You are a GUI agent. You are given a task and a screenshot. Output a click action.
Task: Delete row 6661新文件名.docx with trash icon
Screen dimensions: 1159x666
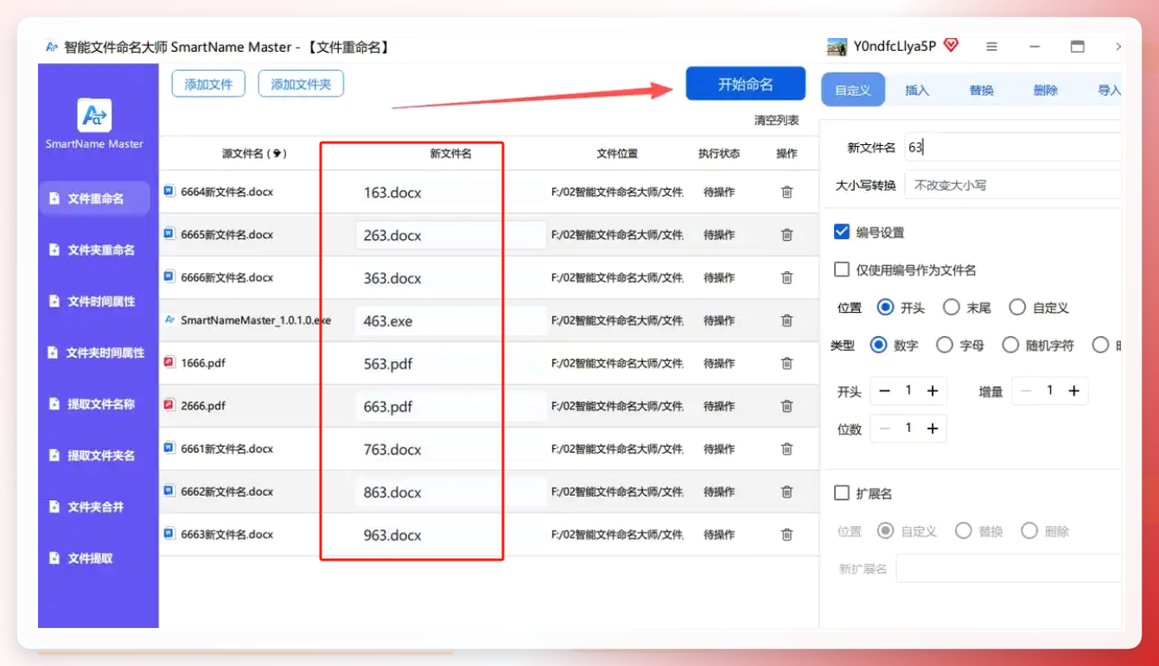click(786, 448)
